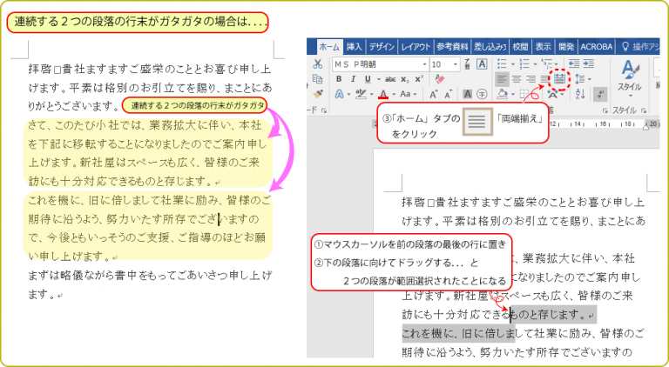Expand the line spacing dropdown arrow

pos(590,79)
